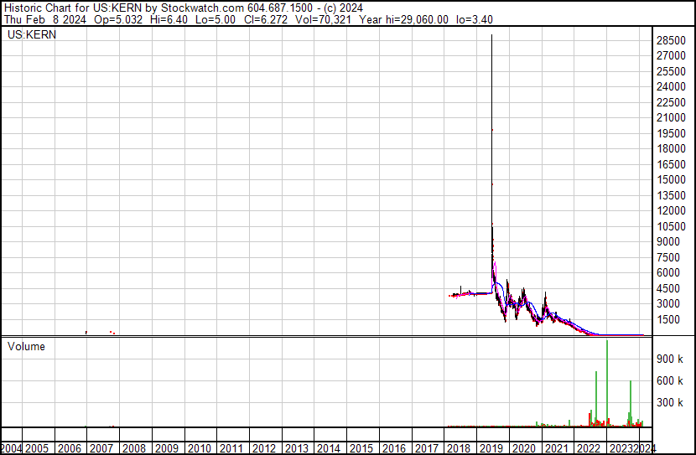Click the 4500 price axis label
This screenshot has width=696, height=455.
[668, 289]
